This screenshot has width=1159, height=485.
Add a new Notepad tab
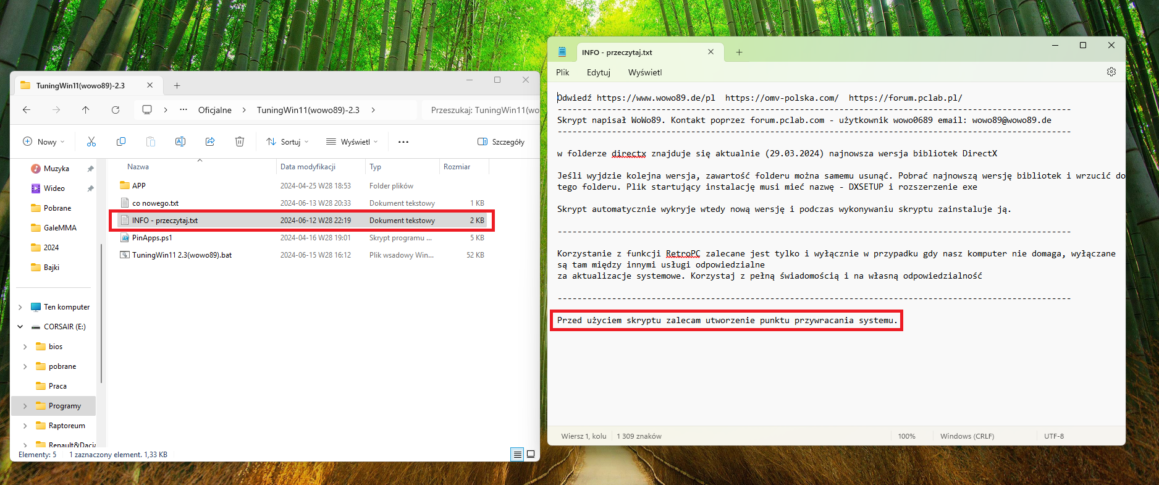coord(739,53)
